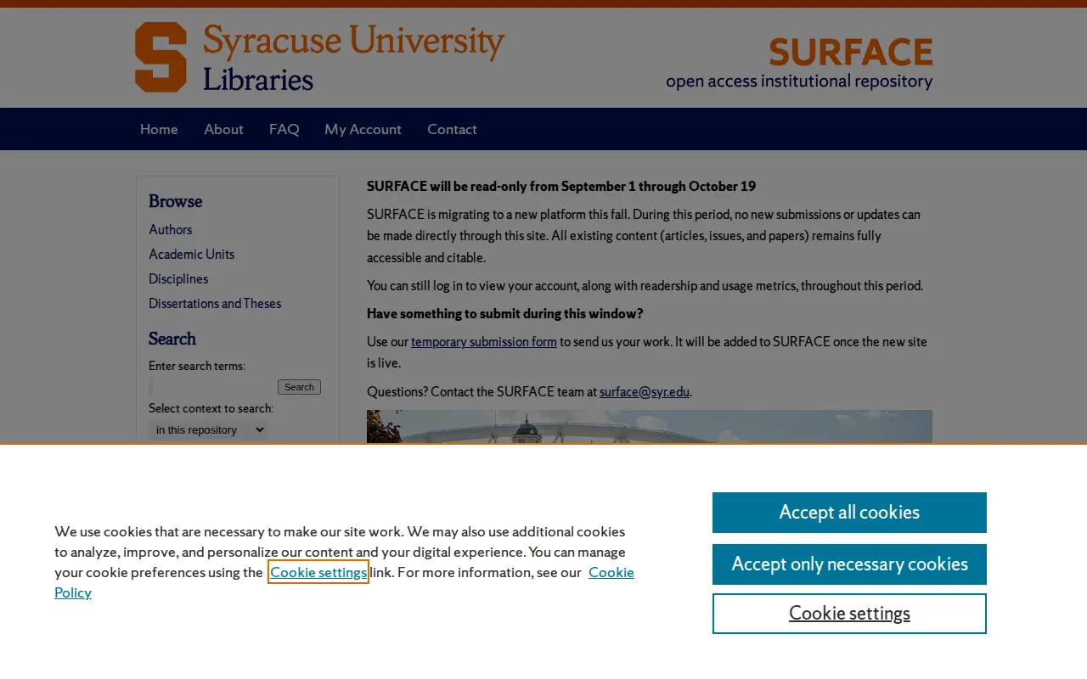
Task: Click the 'SURFACE will be read-only' heading
Action: coord(561,186)
